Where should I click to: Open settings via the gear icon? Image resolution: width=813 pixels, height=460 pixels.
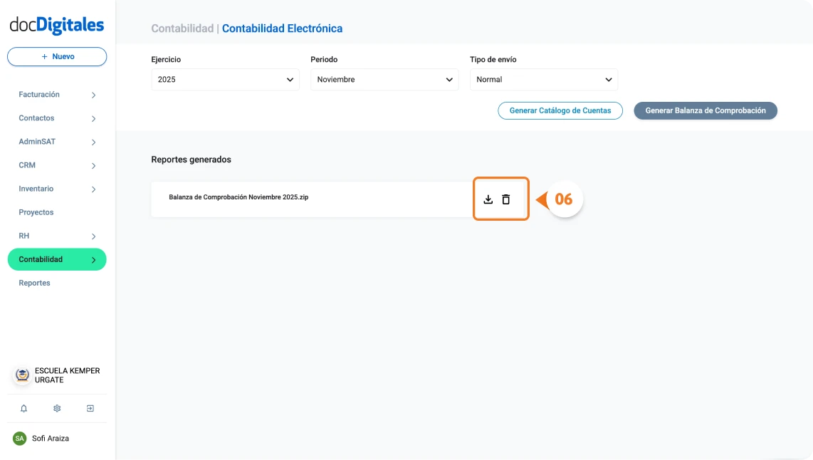(57, 408)
